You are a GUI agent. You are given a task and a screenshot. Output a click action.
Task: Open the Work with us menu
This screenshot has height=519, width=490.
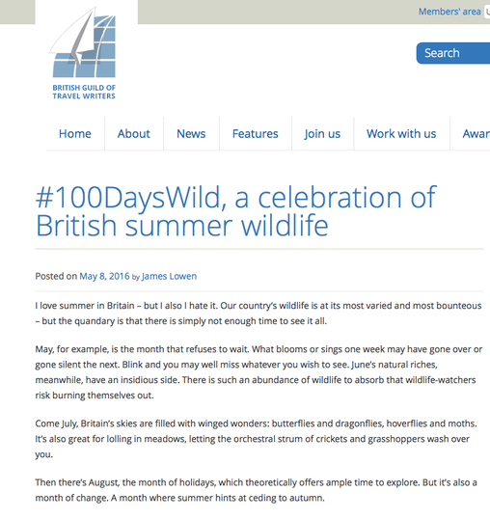(401, 134)
